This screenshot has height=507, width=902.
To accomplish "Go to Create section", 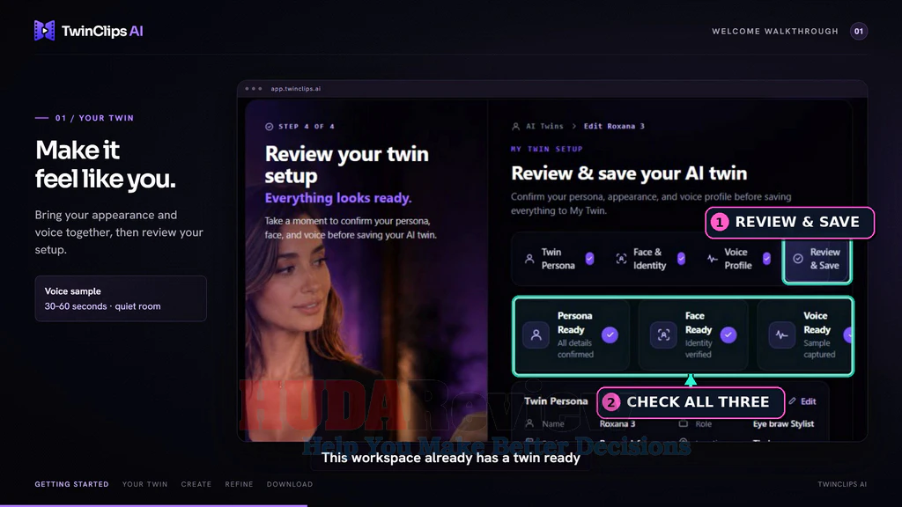I will pyautogui.click(x=196, y=484).
